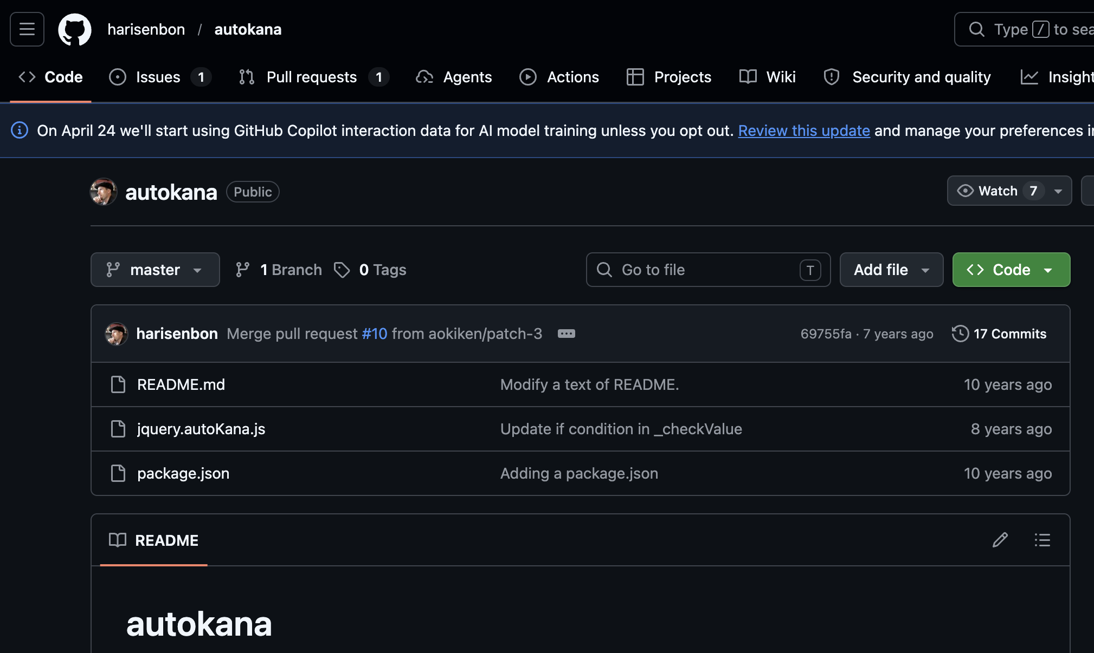1094x653 pixels.
Task: Click the GitHub Octocat logo
Action: pos(75,29)
